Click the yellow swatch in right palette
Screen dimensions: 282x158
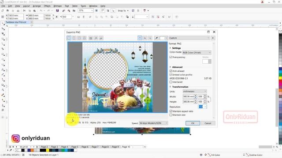coord(280,78)
